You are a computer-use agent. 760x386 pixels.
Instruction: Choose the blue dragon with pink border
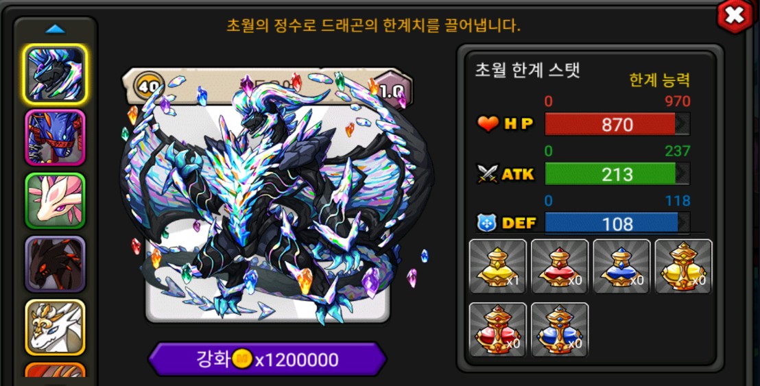56,138
